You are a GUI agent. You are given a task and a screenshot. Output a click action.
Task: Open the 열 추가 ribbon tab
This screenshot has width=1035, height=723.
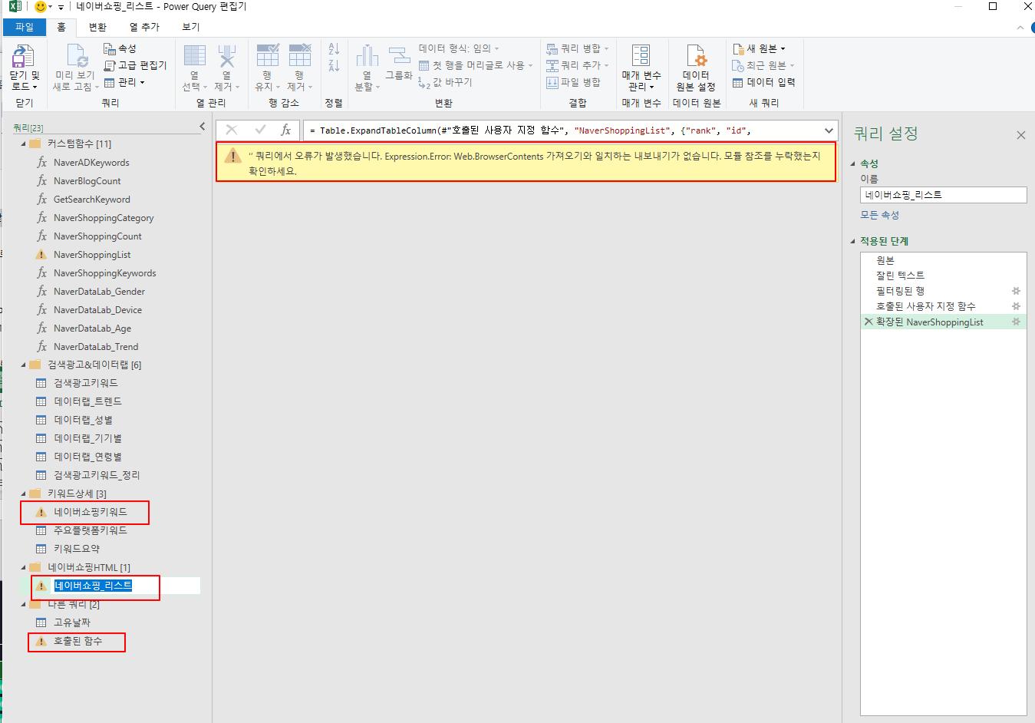point(144,27)
